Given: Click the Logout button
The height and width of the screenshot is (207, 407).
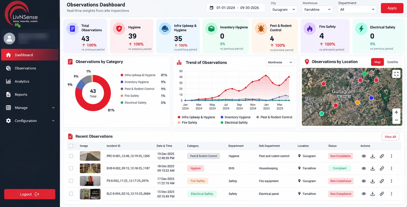Looking at the screenshot, I should (30, 194).
